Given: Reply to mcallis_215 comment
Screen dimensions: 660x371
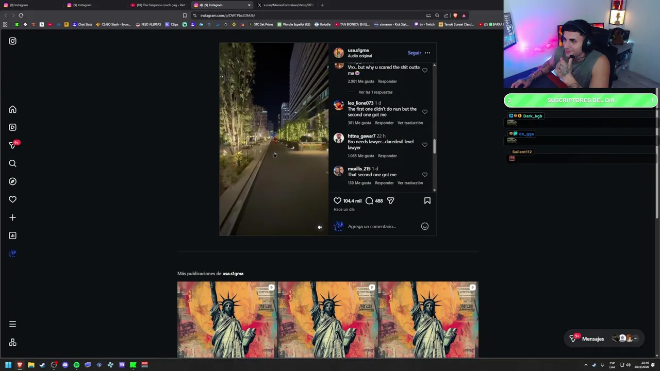Looking at the screenshot, I should pyautogui.click(x=384, y=183).
